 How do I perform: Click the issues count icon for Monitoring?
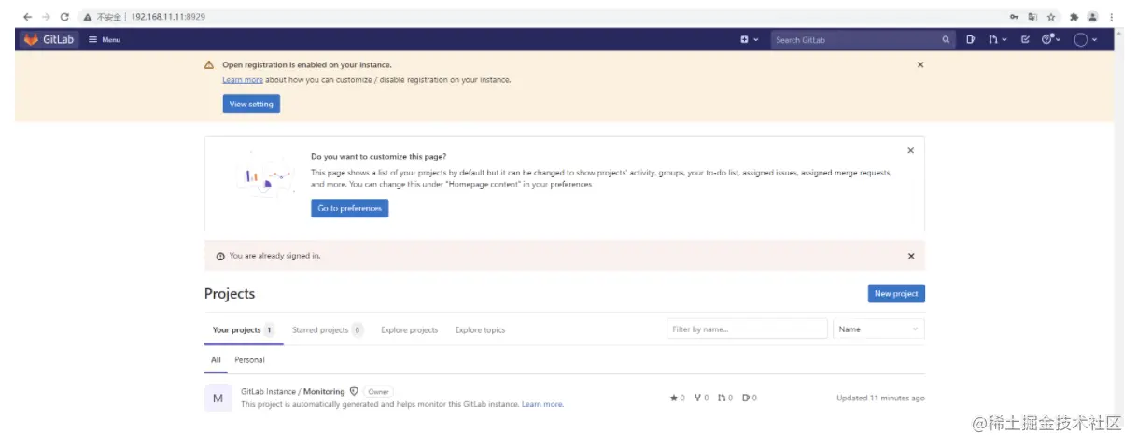(746, 398)
